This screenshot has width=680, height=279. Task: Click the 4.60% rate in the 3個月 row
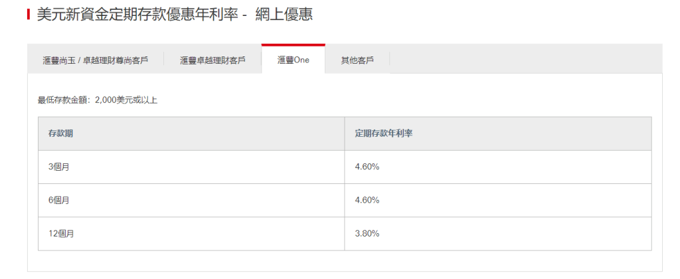click(x=367, y=167)
